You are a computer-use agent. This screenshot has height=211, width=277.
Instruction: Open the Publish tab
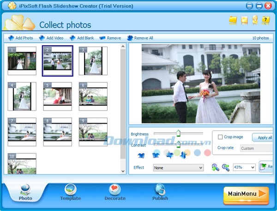click(160, 192)
